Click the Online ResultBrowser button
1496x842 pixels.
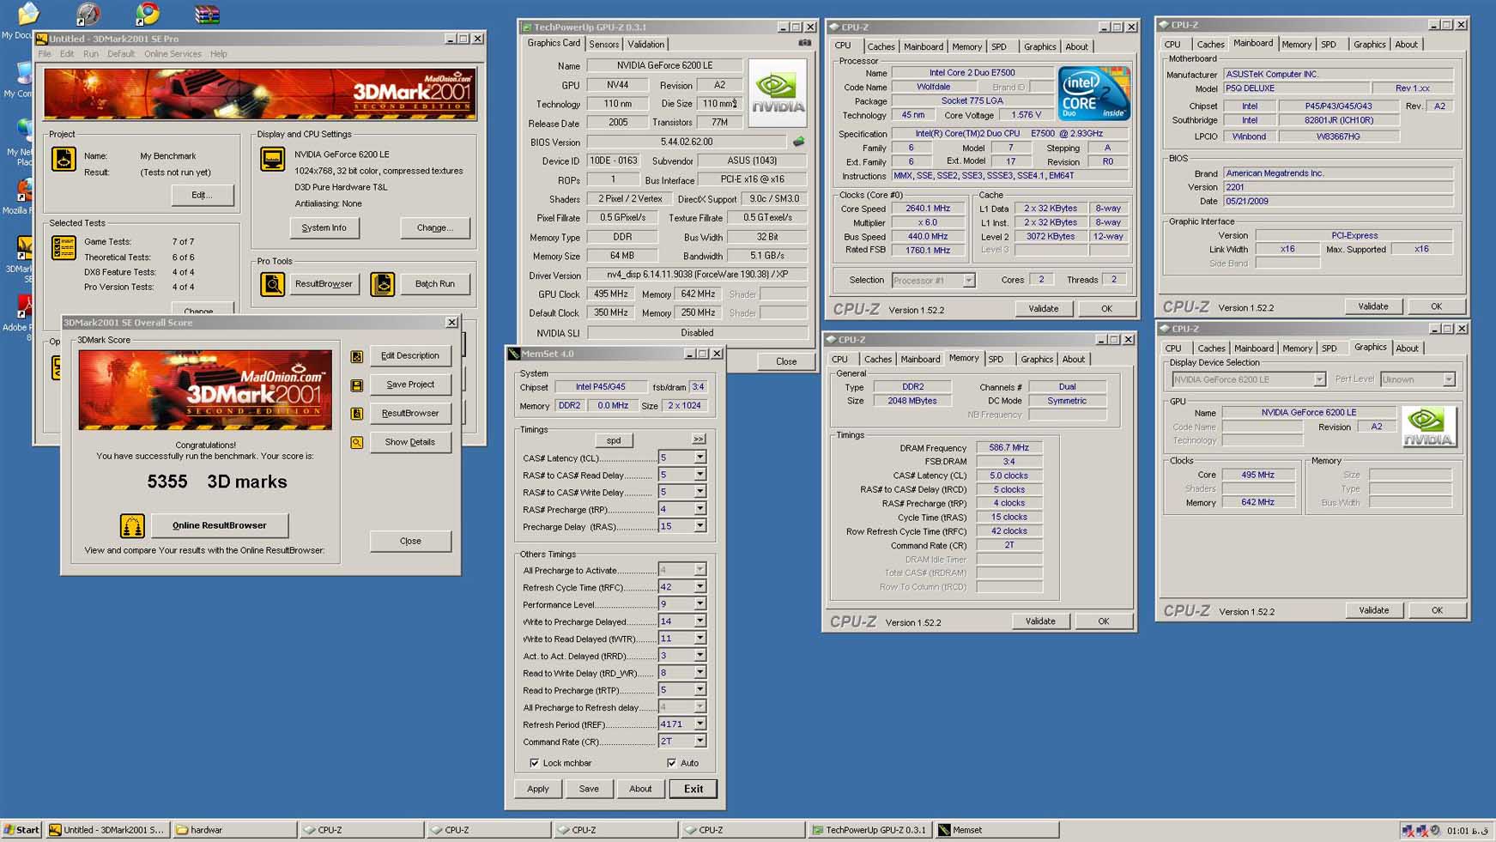(x=220, y=525)
